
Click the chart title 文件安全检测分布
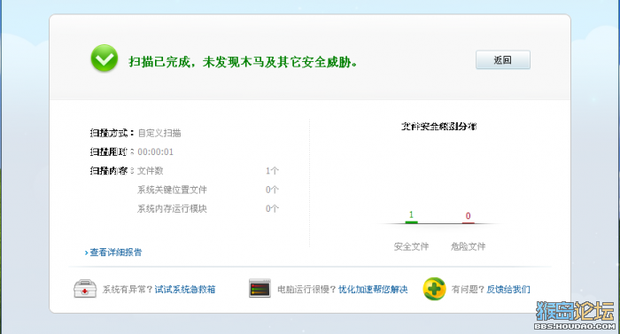[x=439, y=127]
